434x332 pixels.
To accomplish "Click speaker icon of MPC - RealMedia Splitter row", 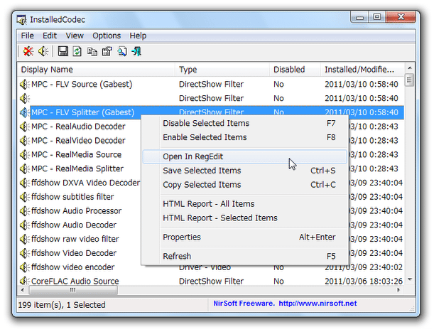I will point(25,168).
